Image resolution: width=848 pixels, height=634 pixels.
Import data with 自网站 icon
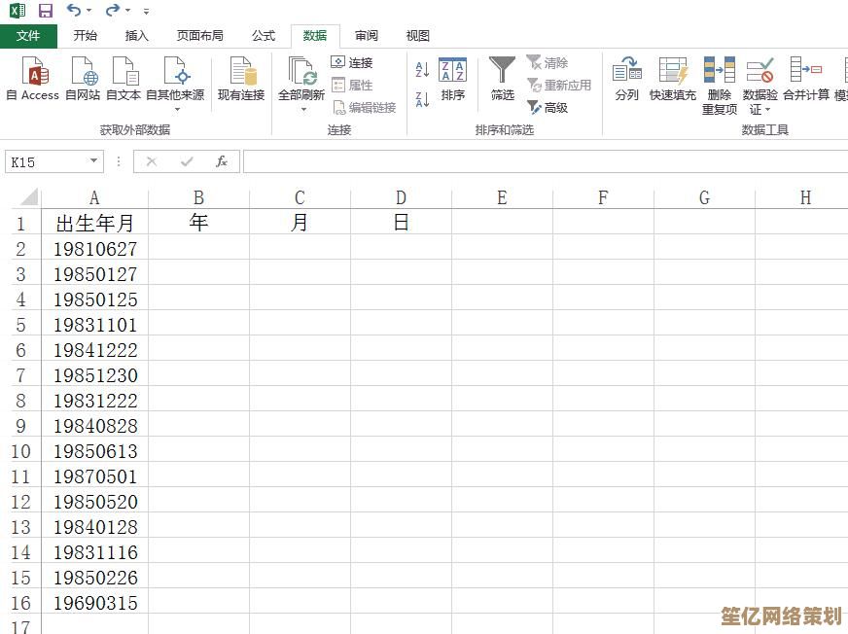tap(83, 78)
